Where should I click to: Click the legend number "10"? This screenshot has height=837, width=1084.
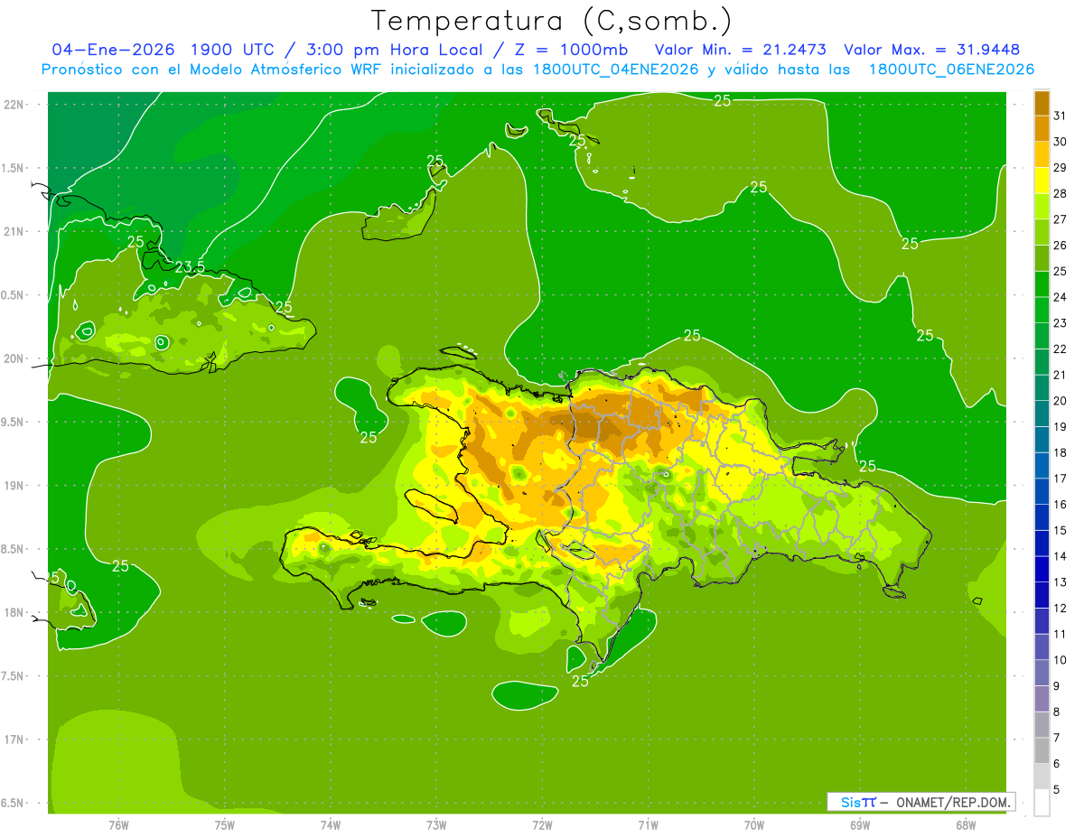pos(1060,660)
